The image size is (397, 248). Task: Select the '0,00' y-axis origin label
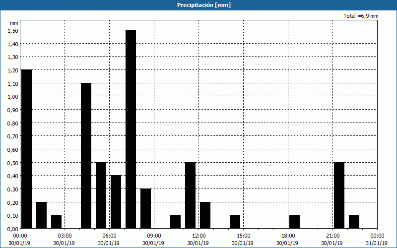tap(13, 229)
